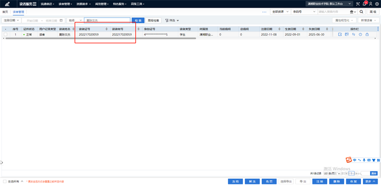Click the calendar icon in the date range field
This screenshot has width=381, height=185.
pyautogui.click(x=61, y=20)
